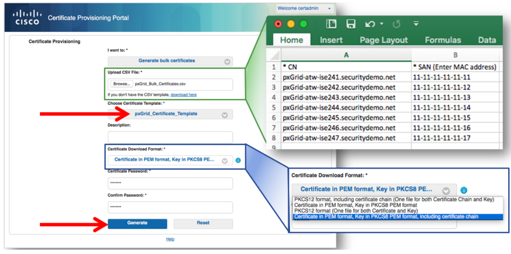
Task: Select cell pxGrid-atw-ise242.securitydemo.net
Action: [x=346, y=87]
